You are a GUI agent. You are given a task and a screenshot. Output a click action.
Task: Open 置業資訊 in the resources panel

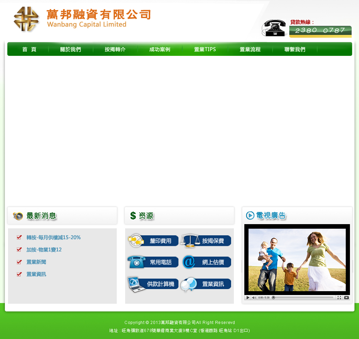(206, 284)
